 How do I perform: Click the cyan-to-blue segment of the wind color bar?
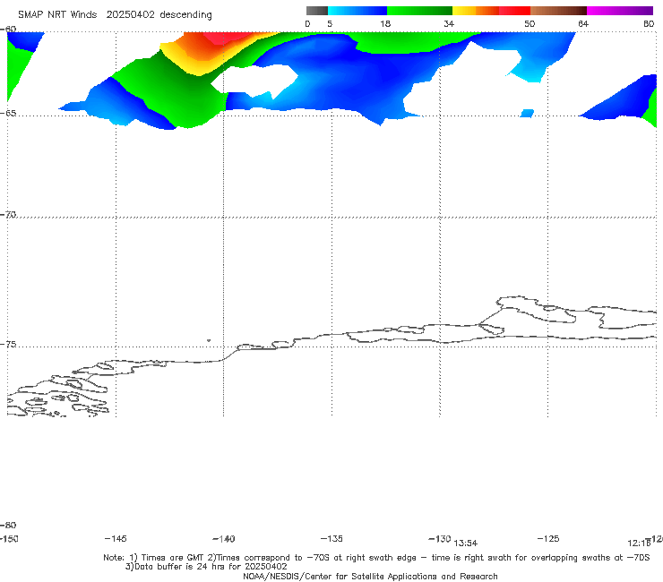[357, 11]
